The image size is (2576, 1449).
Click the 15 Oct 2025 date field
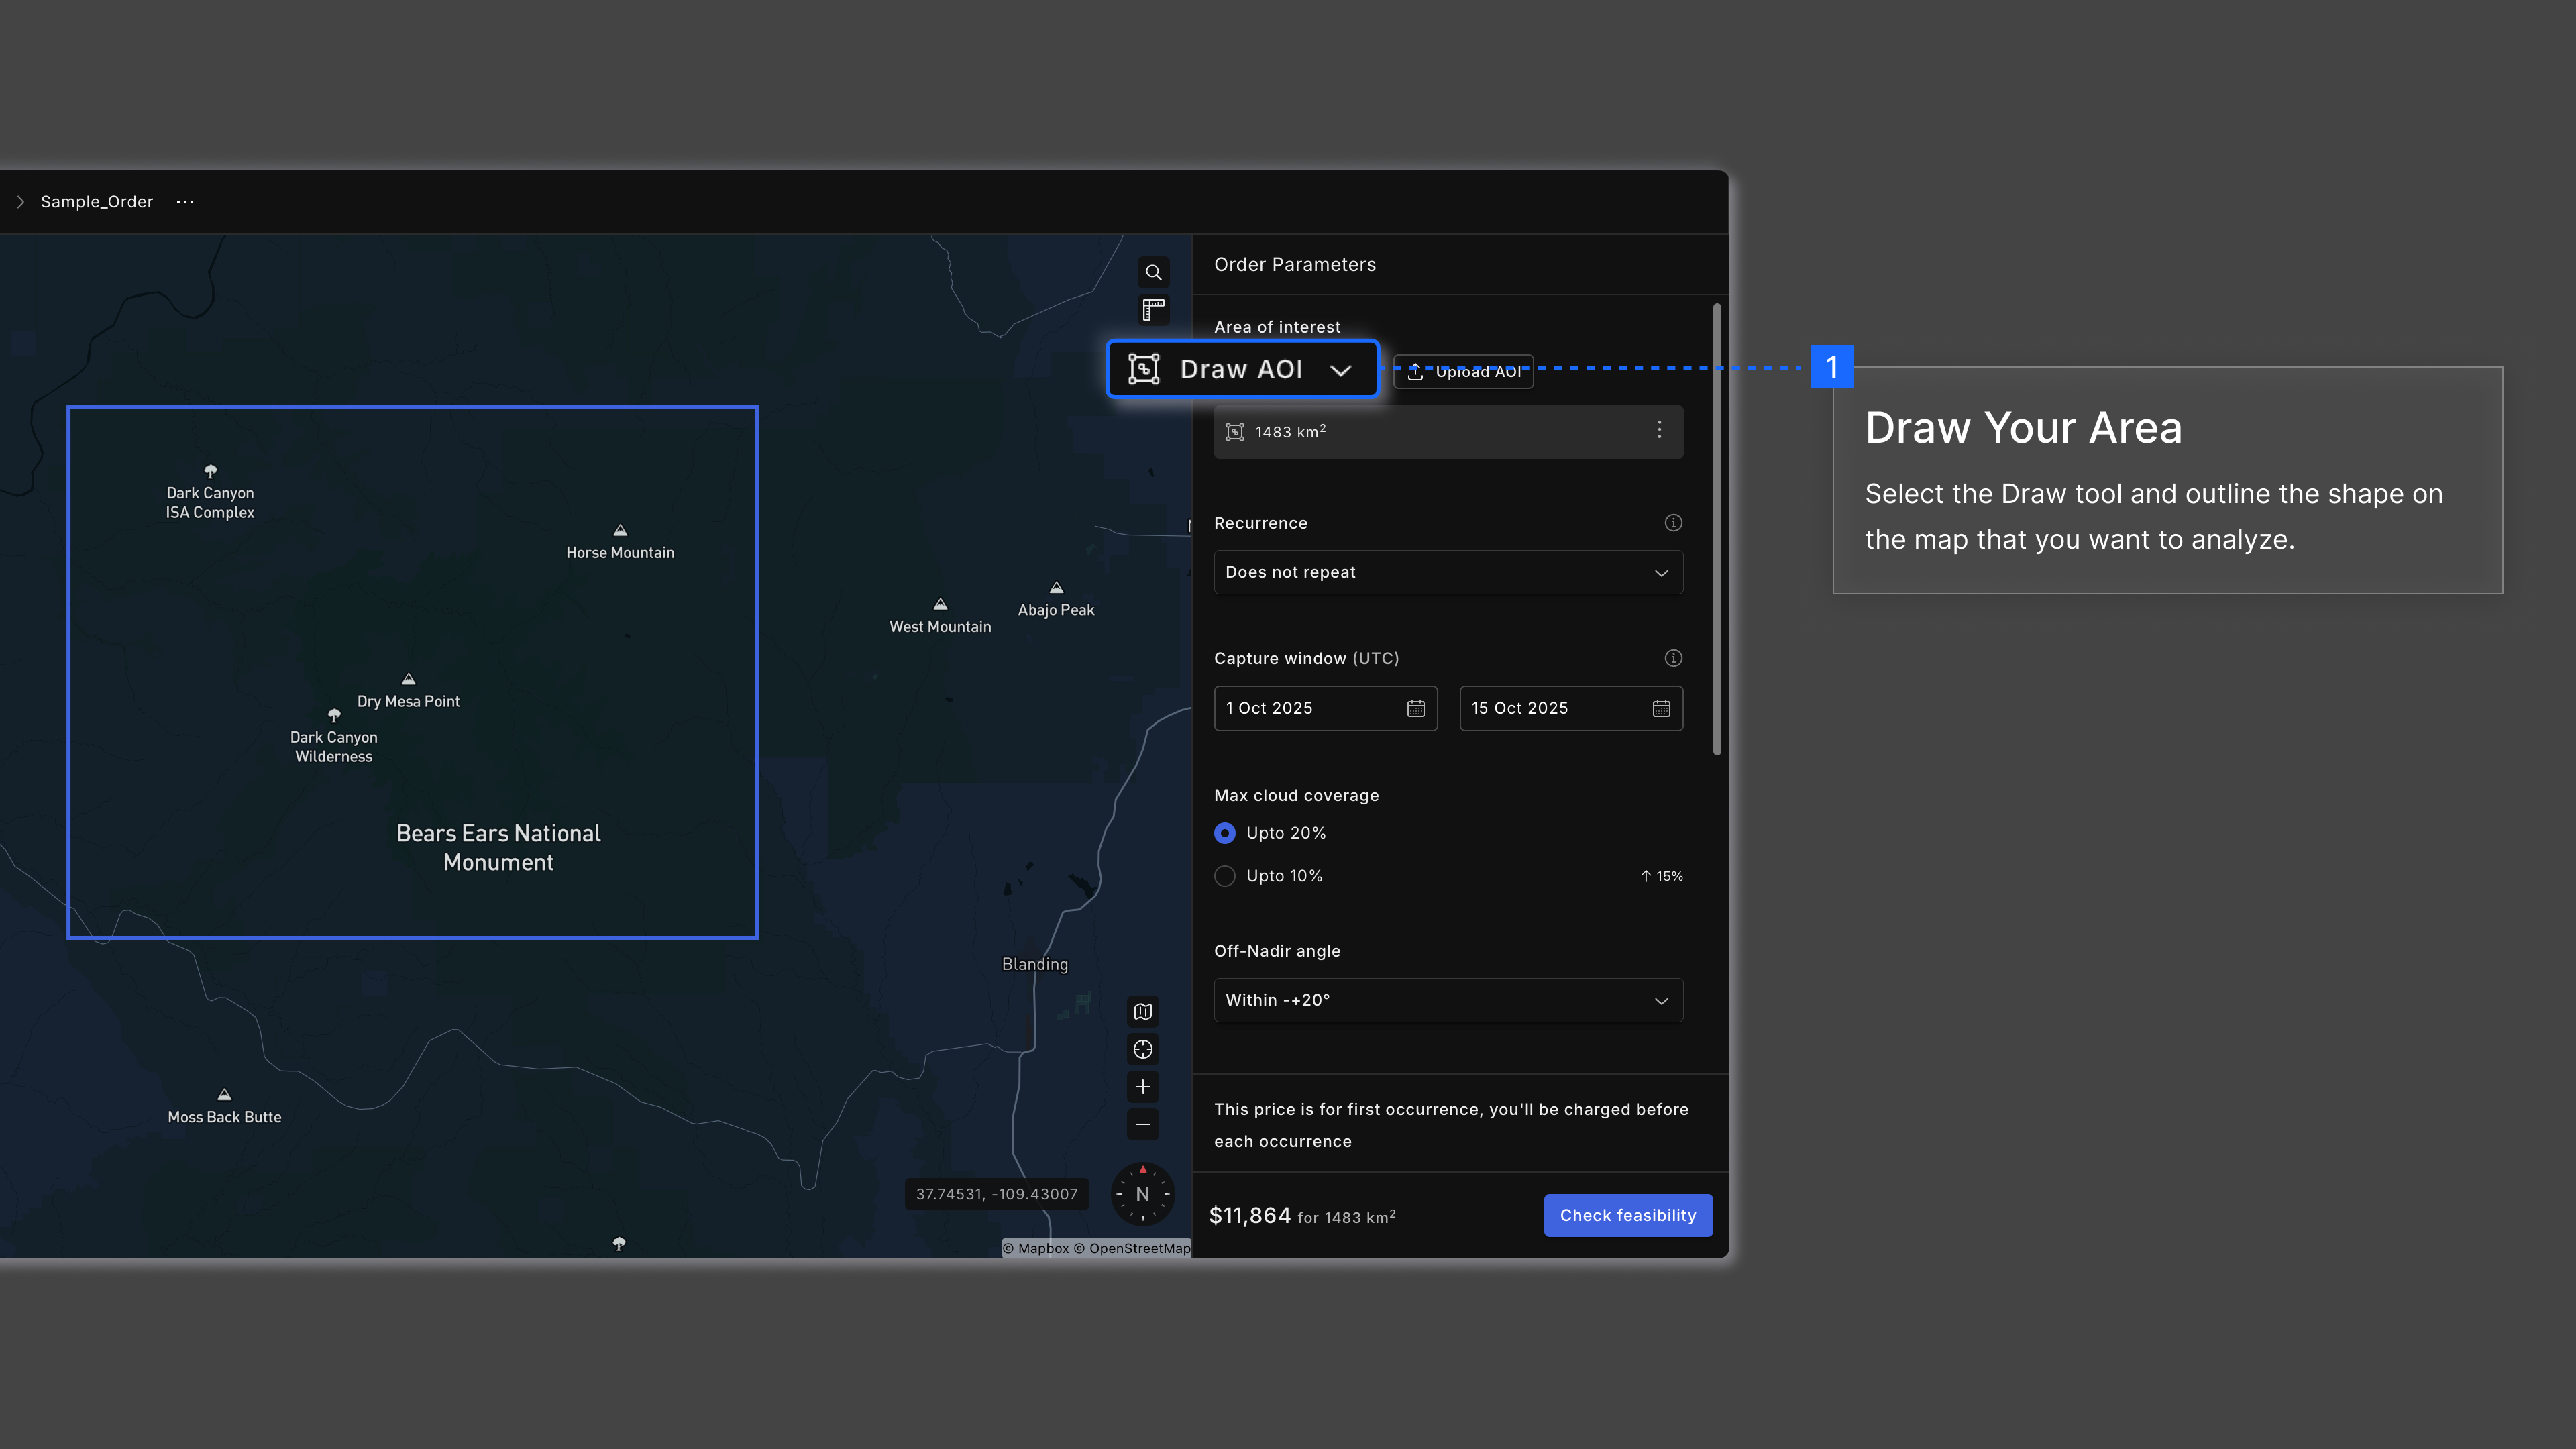point(1570,708)
